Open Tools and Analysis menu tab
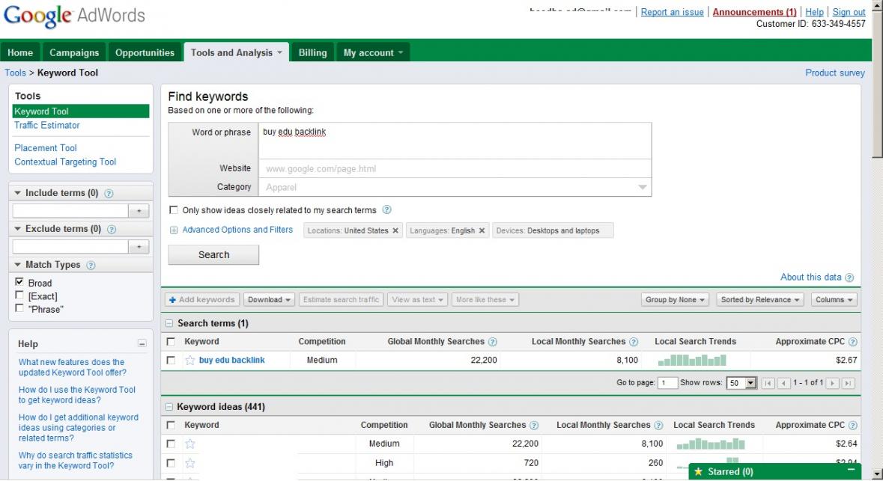This screenshot has height=481, width=883. click(236, 52)
